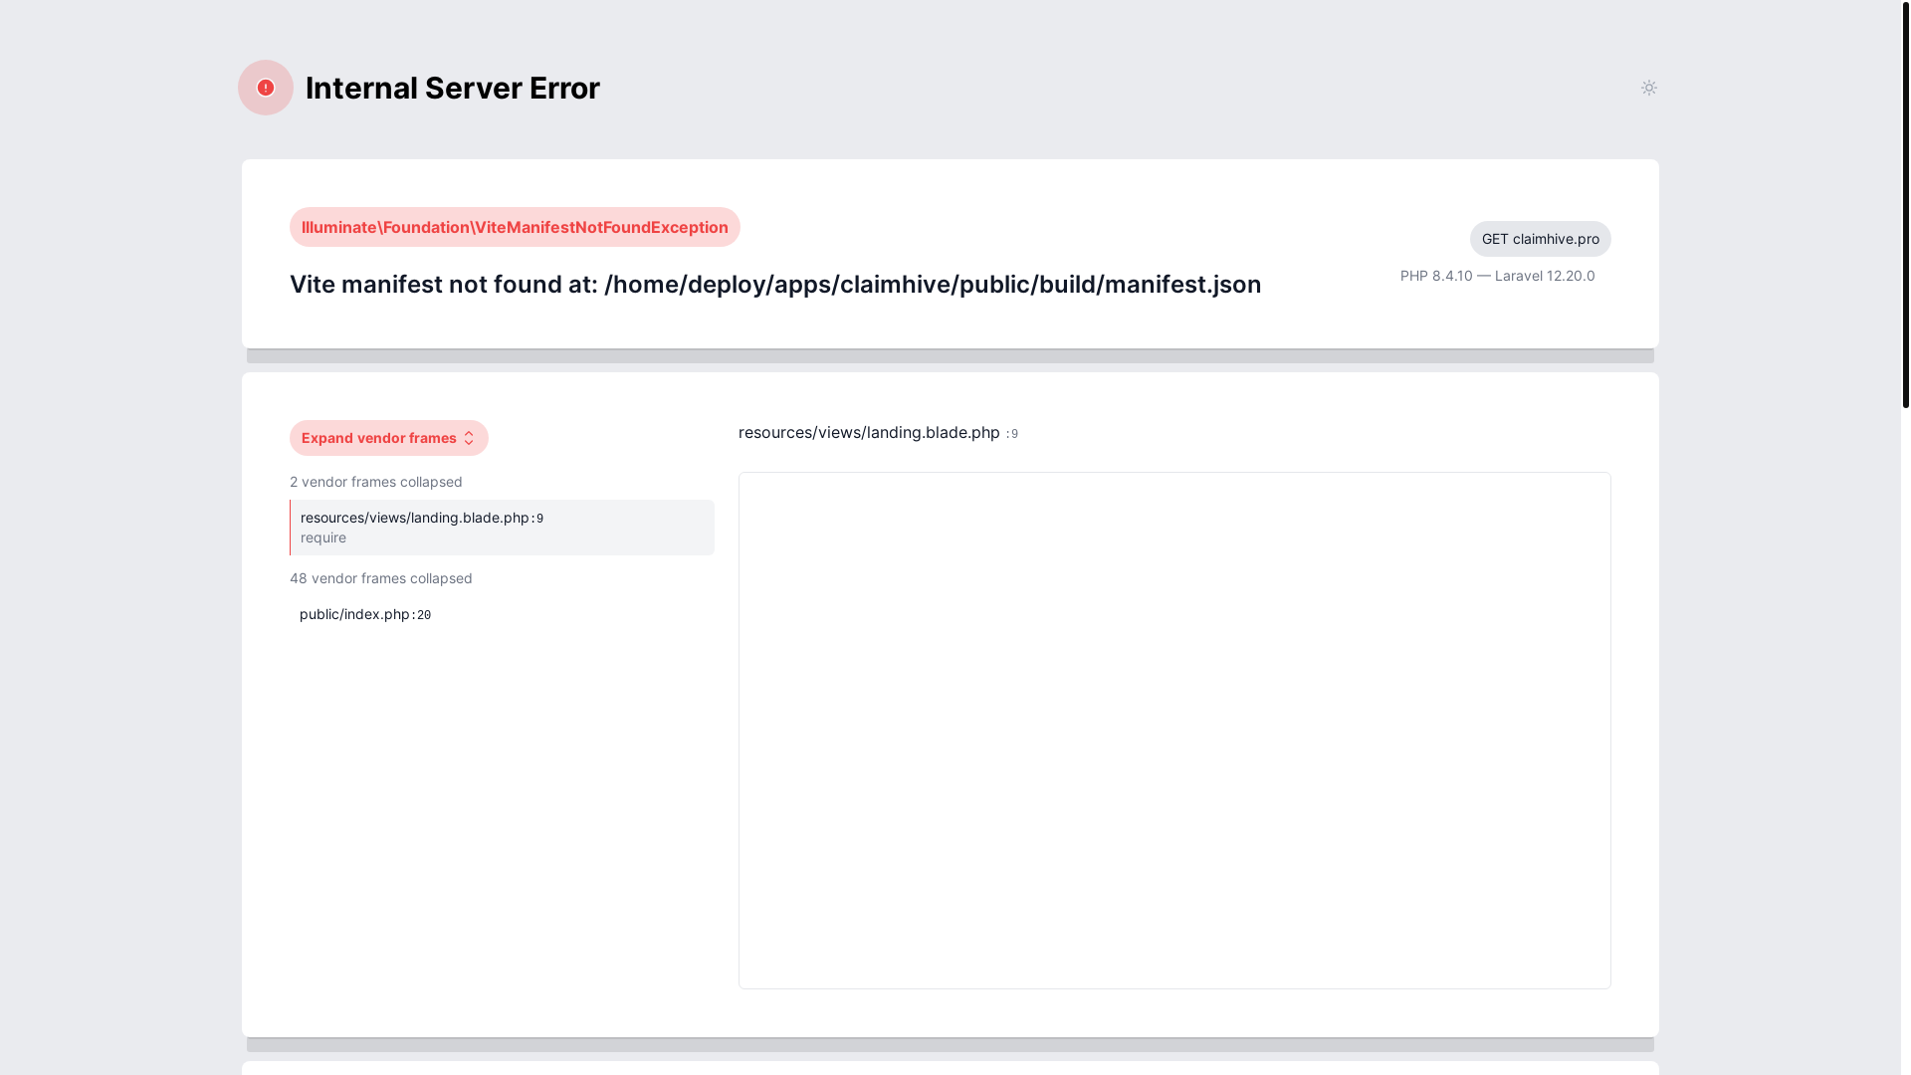Click the ViteManifestNotFoundException class badge
This screenshot has height=1075, width=1911.
click(515, 227)
